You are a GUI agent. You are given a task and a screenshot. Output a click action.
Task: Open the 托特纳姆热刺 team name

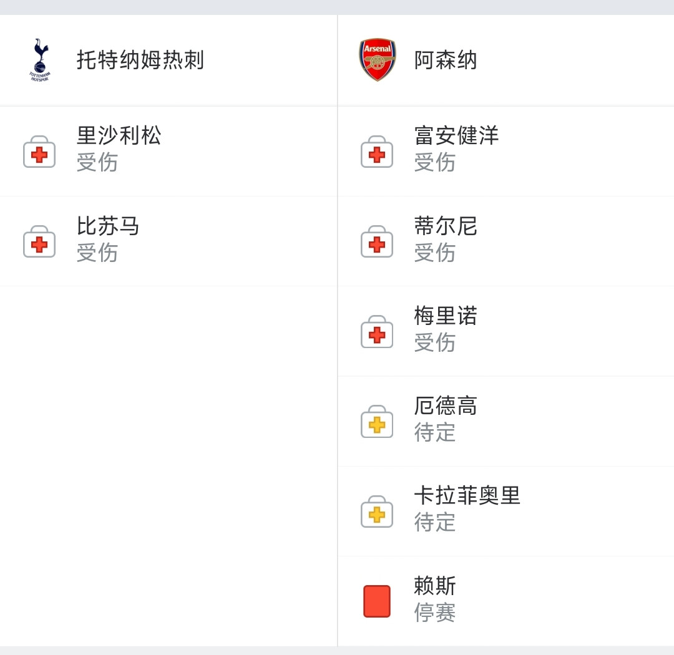point(140,60)
